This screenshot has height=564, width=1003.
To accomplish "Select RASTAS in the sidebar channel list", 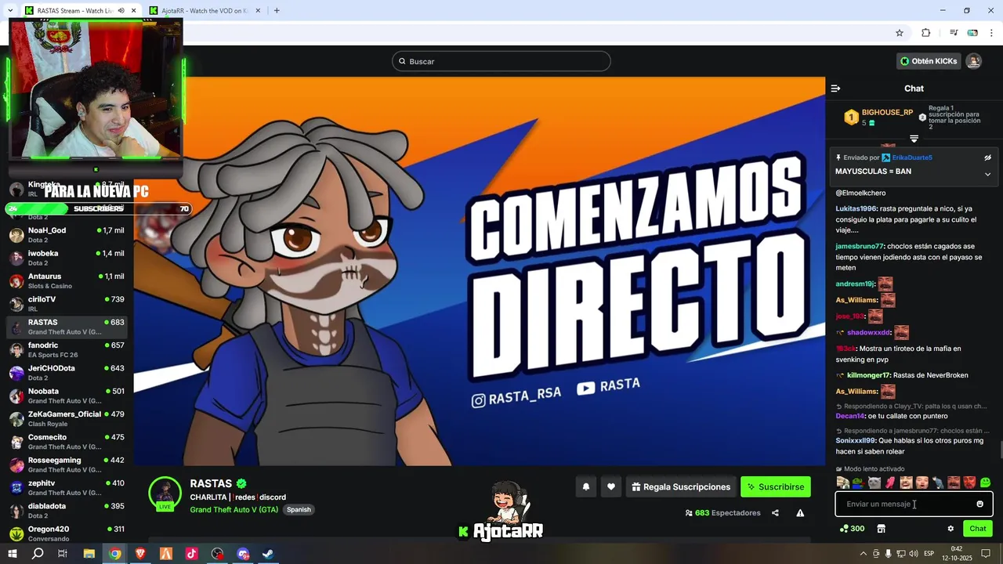I will pyautogui.click(x=67, y=327).
